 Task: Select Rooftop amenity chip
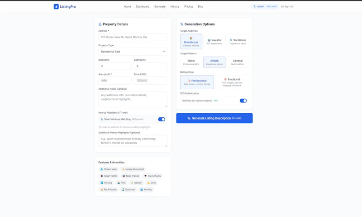tap(146, 189)
